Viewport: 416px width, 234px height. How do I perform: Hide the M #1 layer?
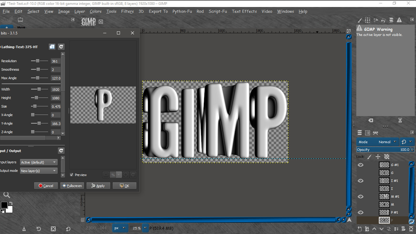pyautogui.click(x=361, y=197)
